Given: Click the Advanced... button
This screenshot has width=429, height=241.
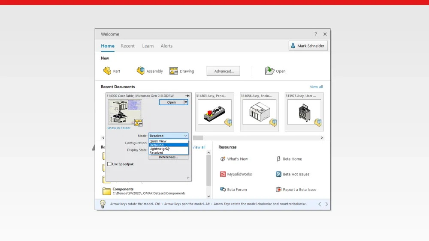Looking at the screenshot, I should 223,71.
